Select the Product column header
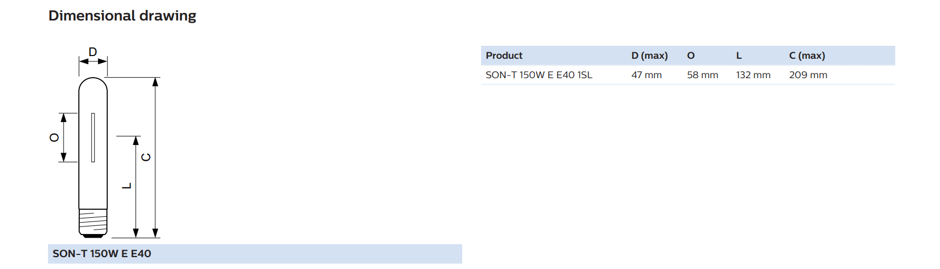 point(504,56)
